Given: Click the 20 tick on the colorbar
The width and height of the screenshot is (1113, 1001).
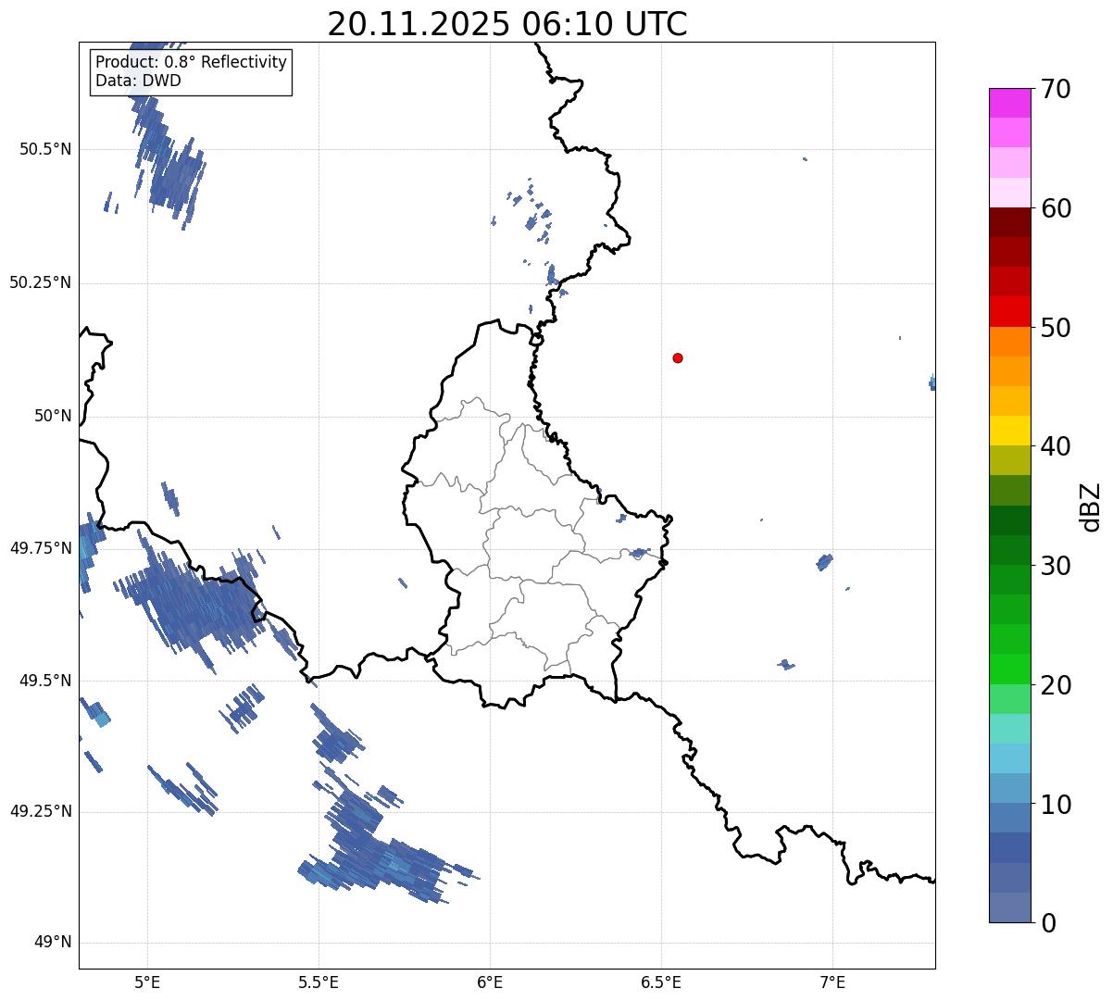Looking at the screenshot, I should pyautogui.click(x=1056, y=685).
